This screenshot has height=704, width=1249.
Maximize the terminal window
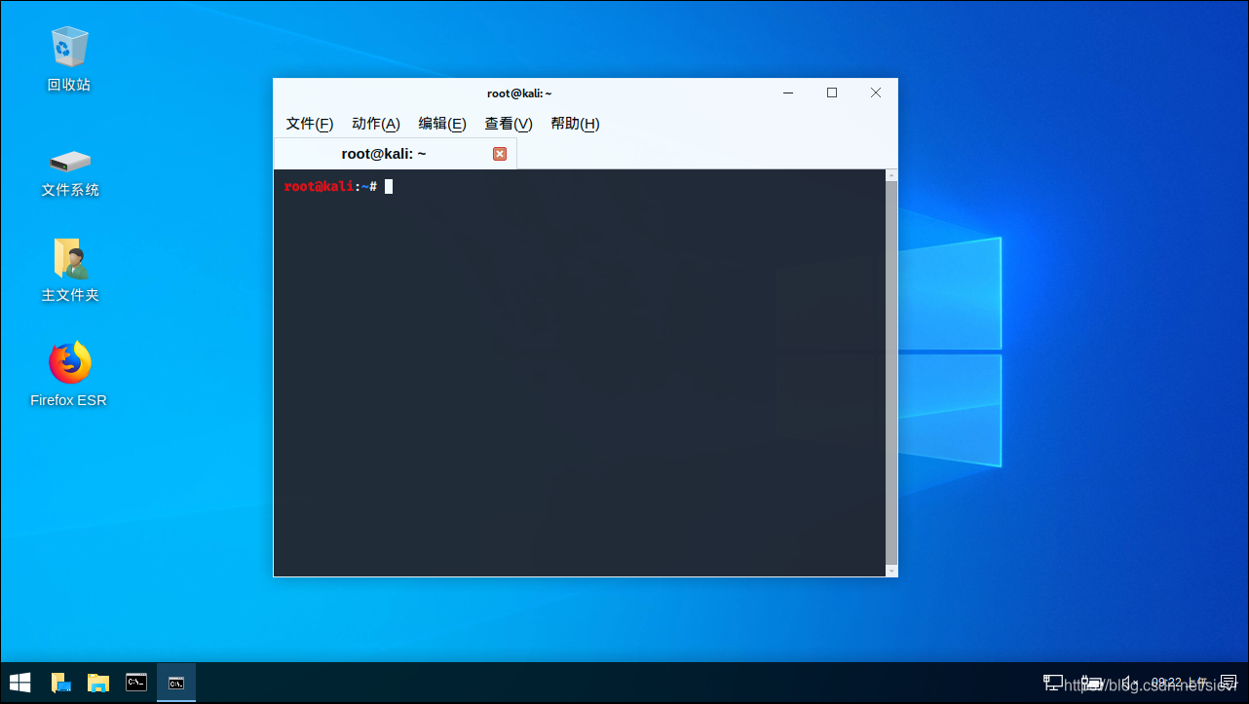(832, 93)
